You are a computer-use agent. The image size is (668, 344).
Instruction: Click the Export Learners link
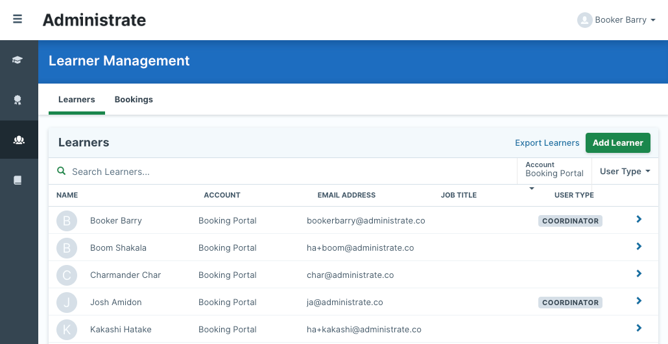coord(547,143)
